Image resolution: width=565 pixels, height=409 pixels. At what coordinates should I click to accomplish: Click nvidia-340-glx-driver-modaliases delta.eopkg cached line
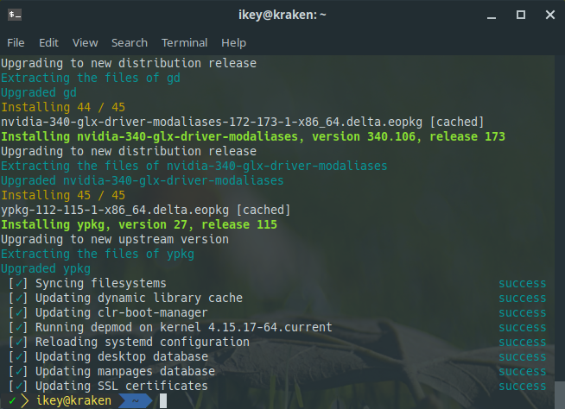coord(242,122)
